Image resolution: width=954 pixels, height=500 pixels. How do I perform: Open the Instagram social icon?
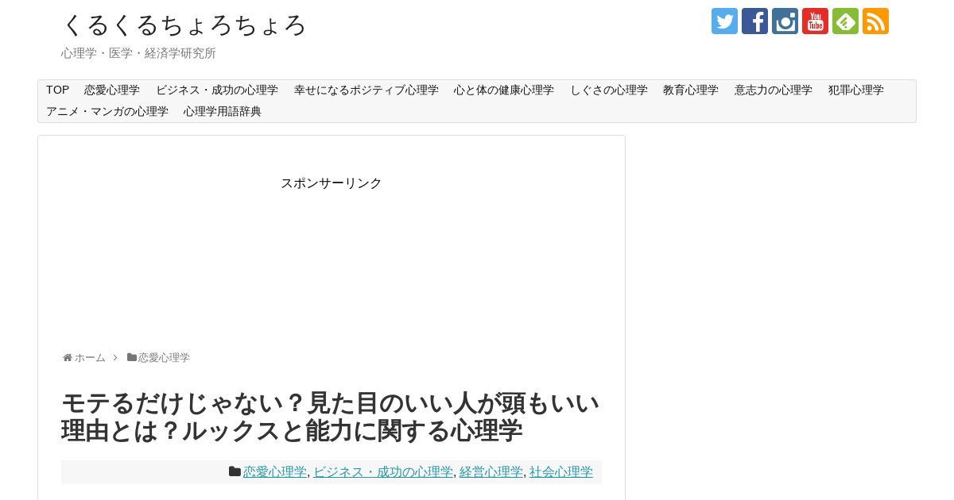pos(785,21)
